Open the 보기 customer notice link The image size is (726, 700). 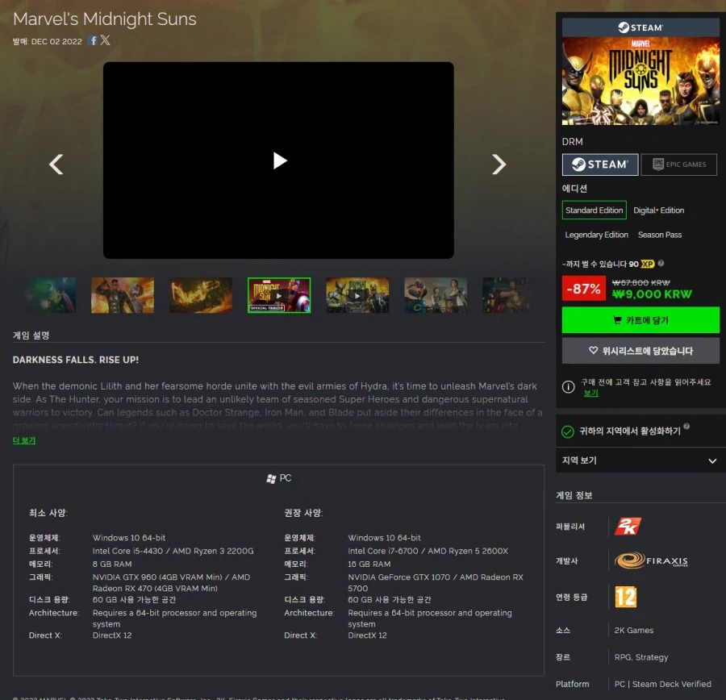pos(591,393)
